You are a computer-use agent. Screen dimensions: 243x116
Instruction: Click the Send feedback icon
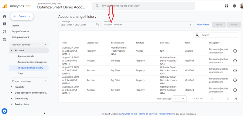178,114
